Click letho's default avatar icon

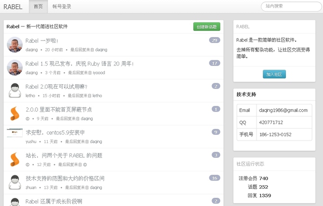point(14,90)
